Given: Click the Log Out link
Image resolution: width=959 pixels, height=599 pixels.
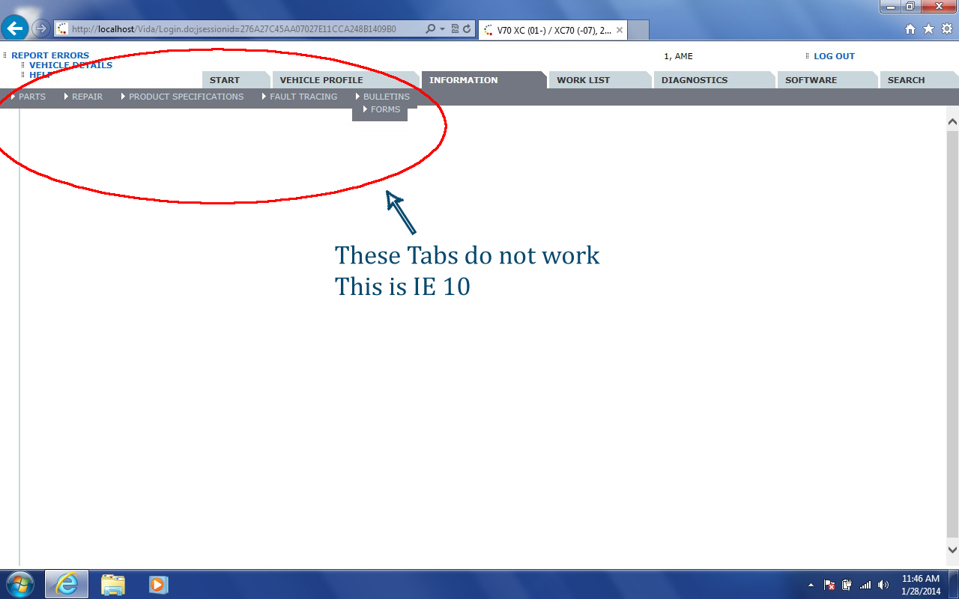Looking at the screenshot, I should [834, 56].
